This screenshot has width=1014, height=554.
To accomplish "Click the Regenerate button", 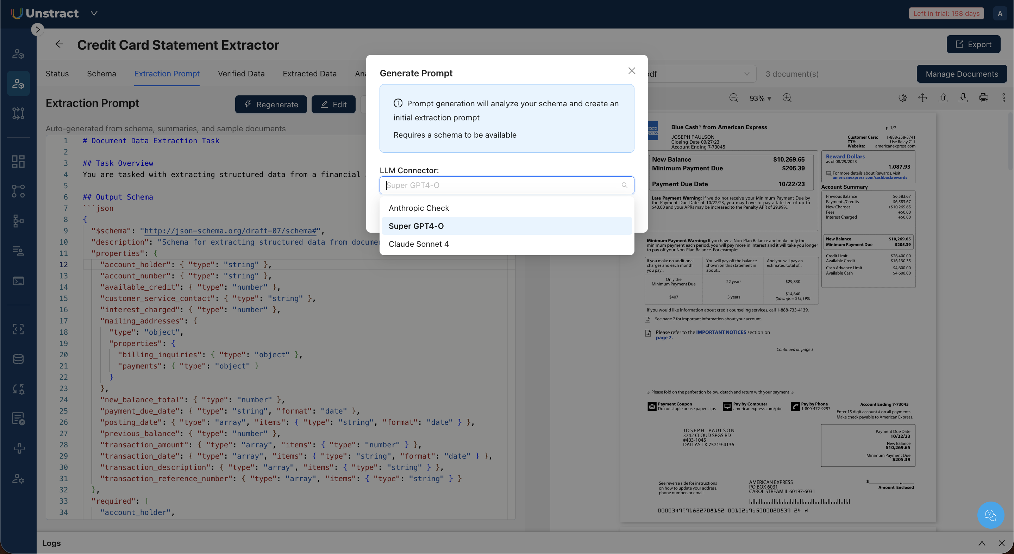I will [271, 105].
